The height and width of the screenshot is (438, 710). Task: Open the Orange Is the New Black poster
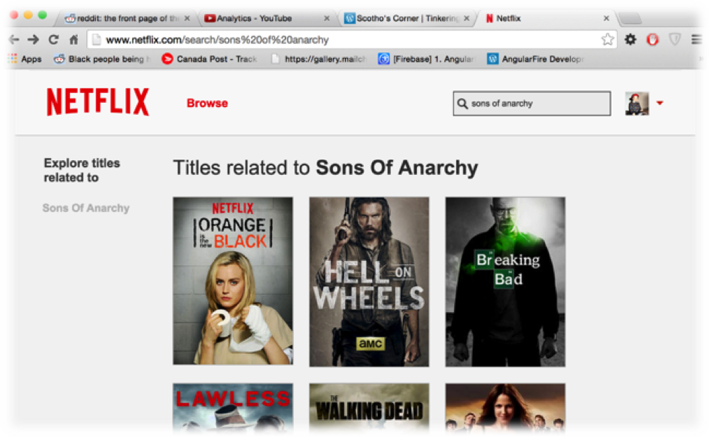(x=233, y=281)
